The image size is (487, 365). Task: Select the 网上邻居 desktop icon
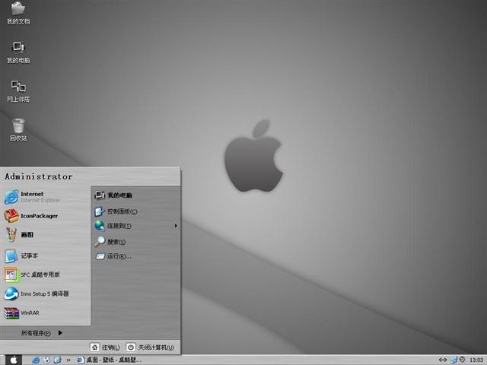[18, 91]
